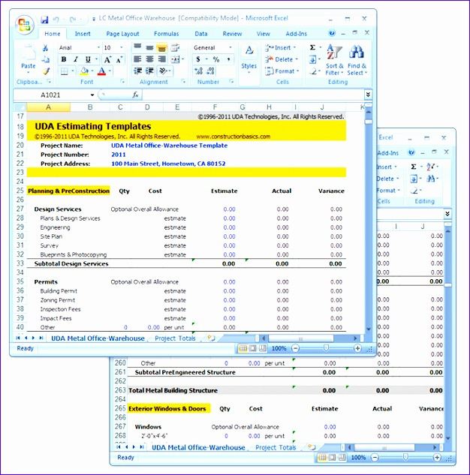Click the Excel Help icon in front window
This screenshot has width=470, height=475.
coord(332,33)
